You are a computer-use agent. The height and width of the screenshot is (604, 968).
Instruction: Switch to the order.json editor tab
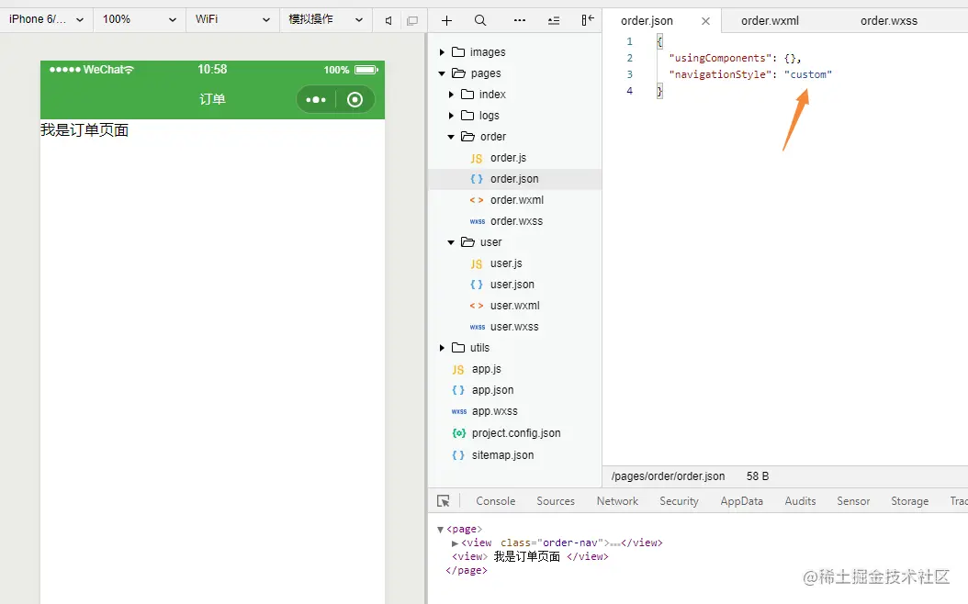647,21
